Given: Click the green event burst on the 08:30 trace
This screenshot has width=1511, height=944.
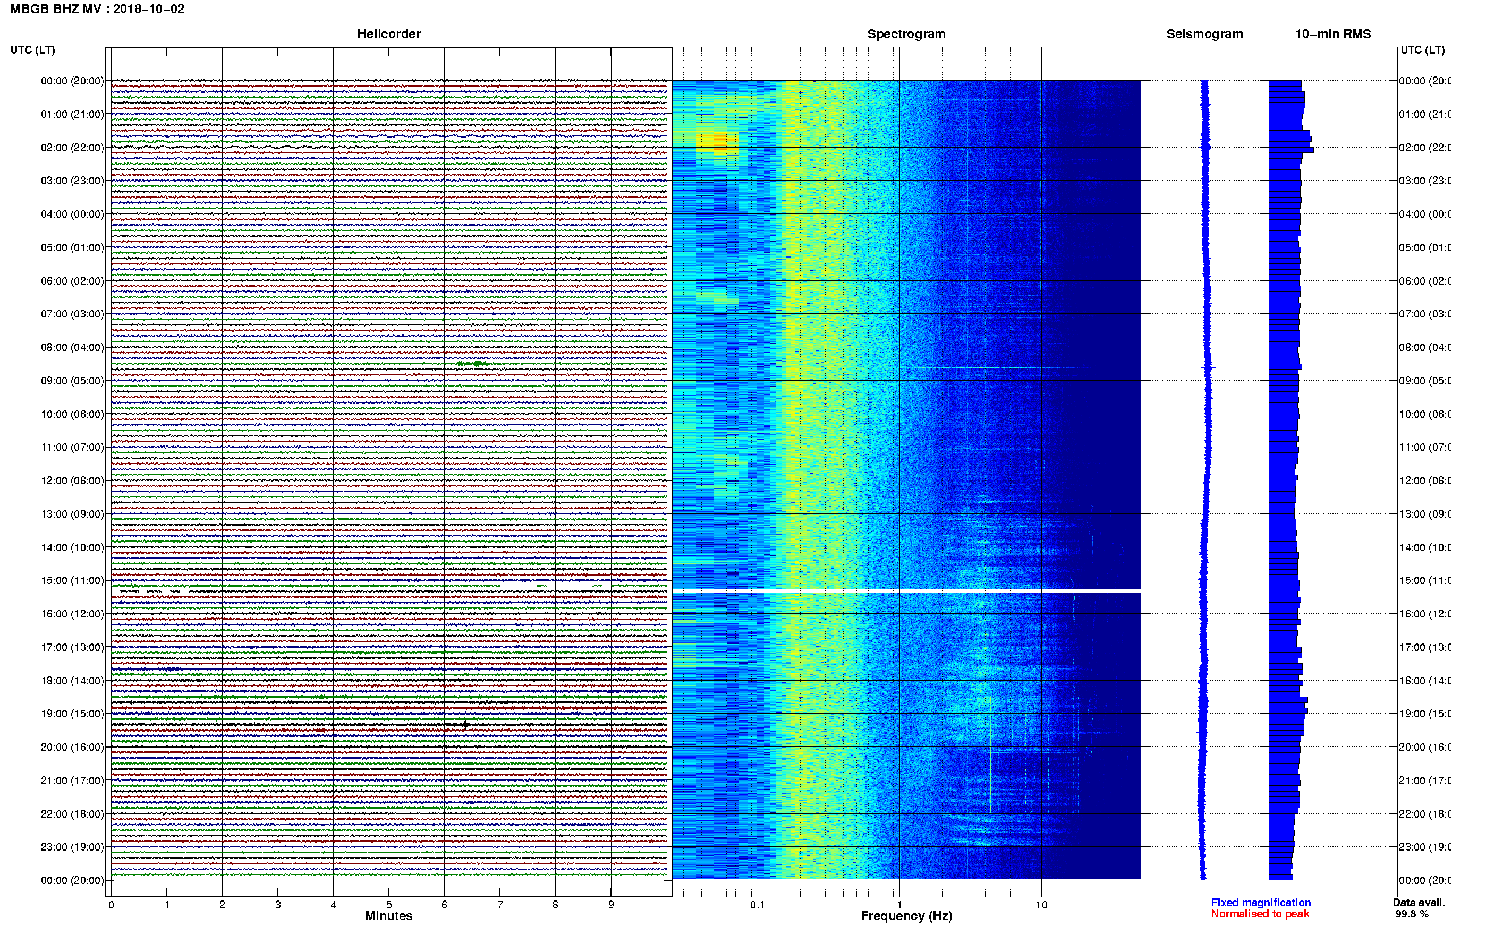Looking at the screenshot, I should point(474,363).
